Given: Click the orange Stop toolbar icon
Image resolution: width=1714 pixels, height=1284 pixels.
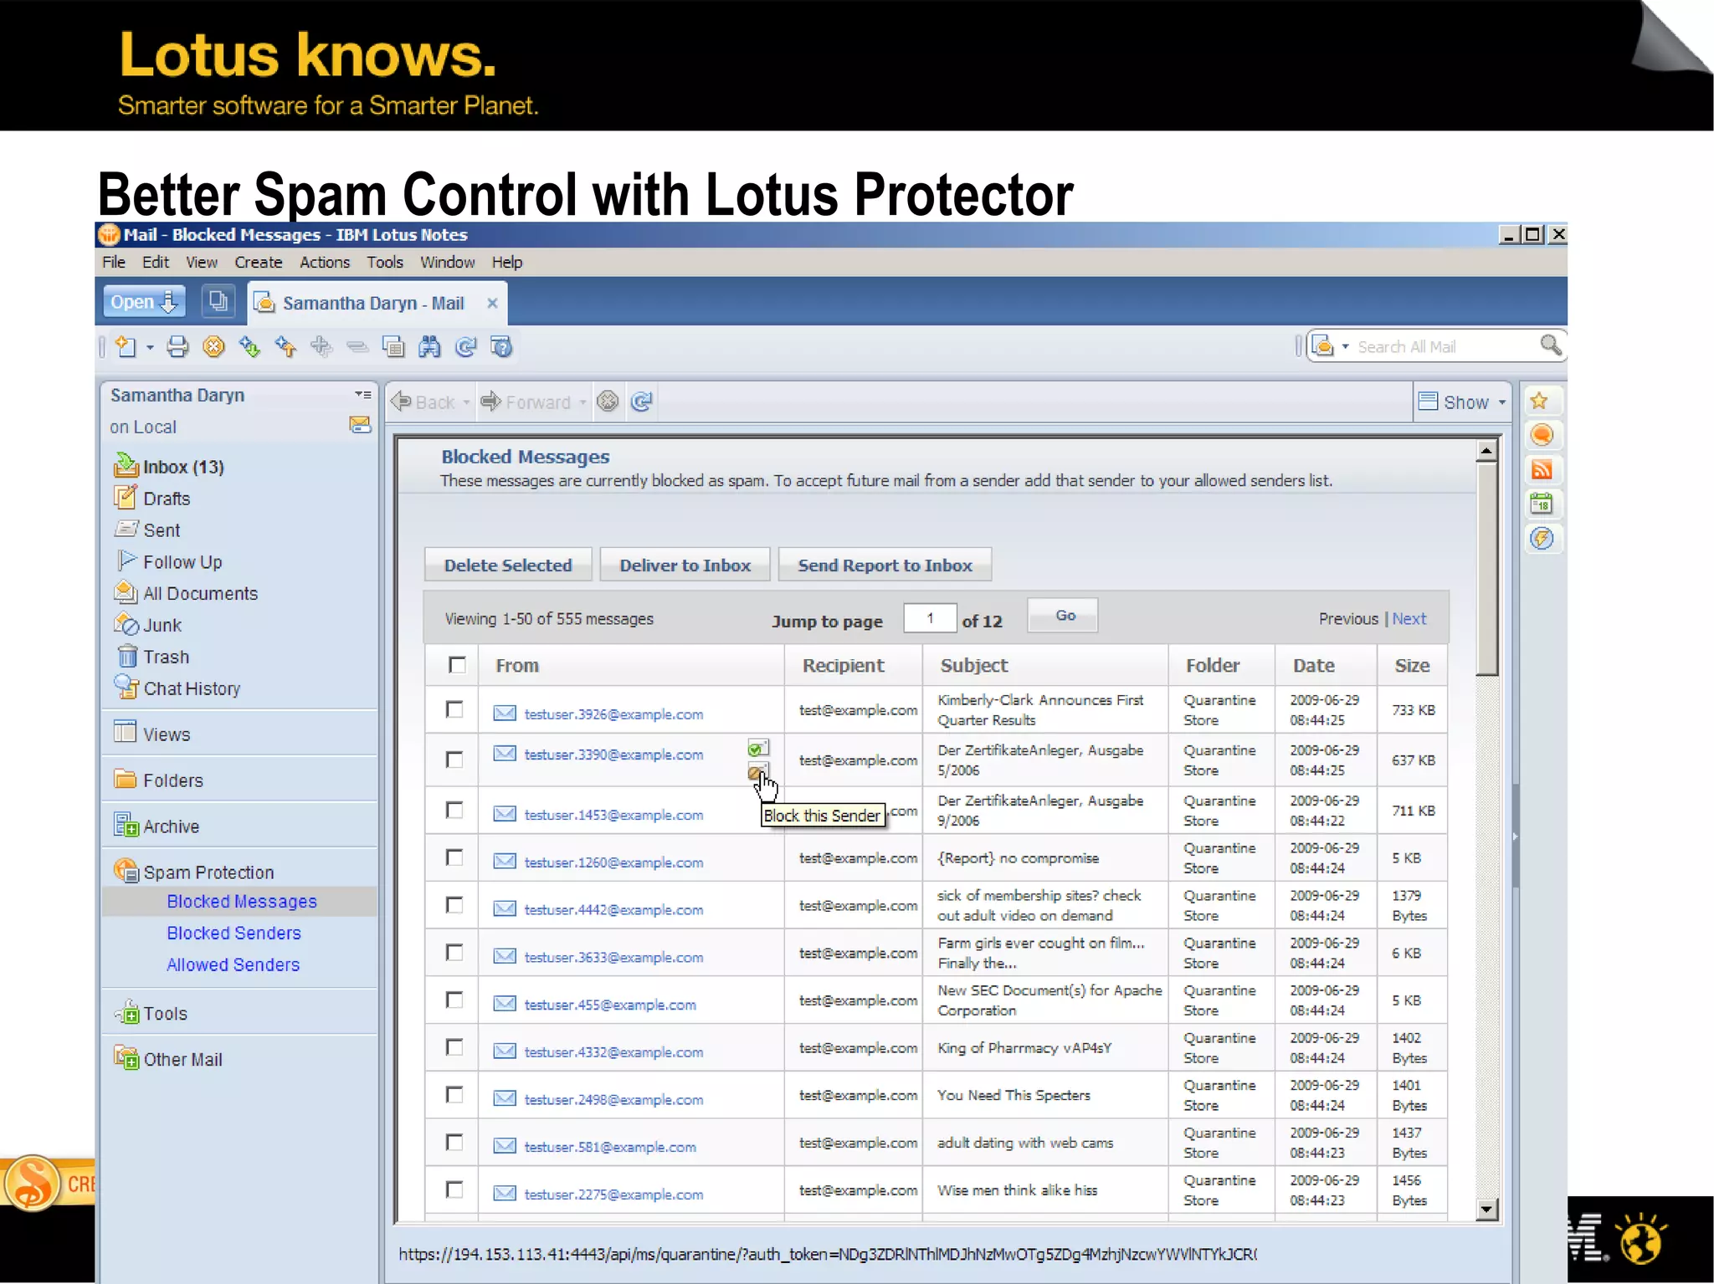Looking at the screenshot, I should pos(214,346).
